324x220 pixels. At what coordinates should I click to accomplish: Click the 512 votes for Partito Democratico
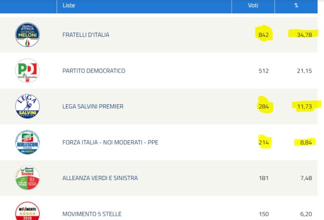(x=263, y=71)
